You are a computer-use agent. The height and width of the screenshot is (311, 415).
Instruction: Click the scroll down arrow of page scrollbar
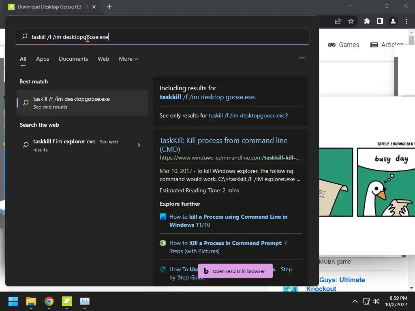[x=411, y=288]
